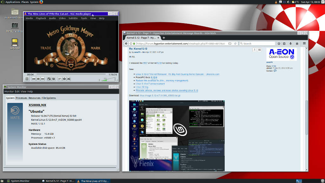The height and width of the screenshot is (183, 325).
Task: Open VLC Tools menu
Action: coord(84,18)
